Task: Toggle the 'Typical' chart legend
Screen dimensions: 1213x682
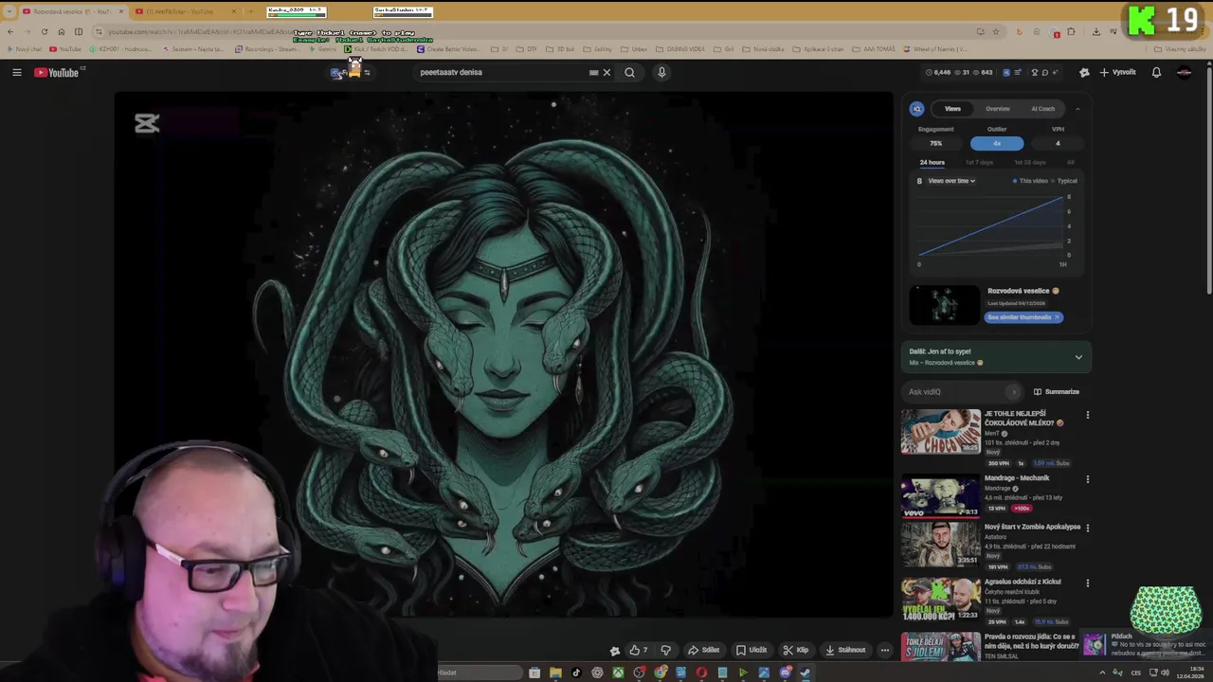Action: pos(1064,181)
